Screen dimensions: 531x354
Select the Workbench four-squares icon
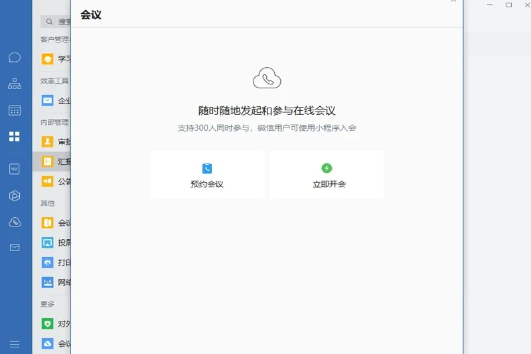click(x=15, y=137)
